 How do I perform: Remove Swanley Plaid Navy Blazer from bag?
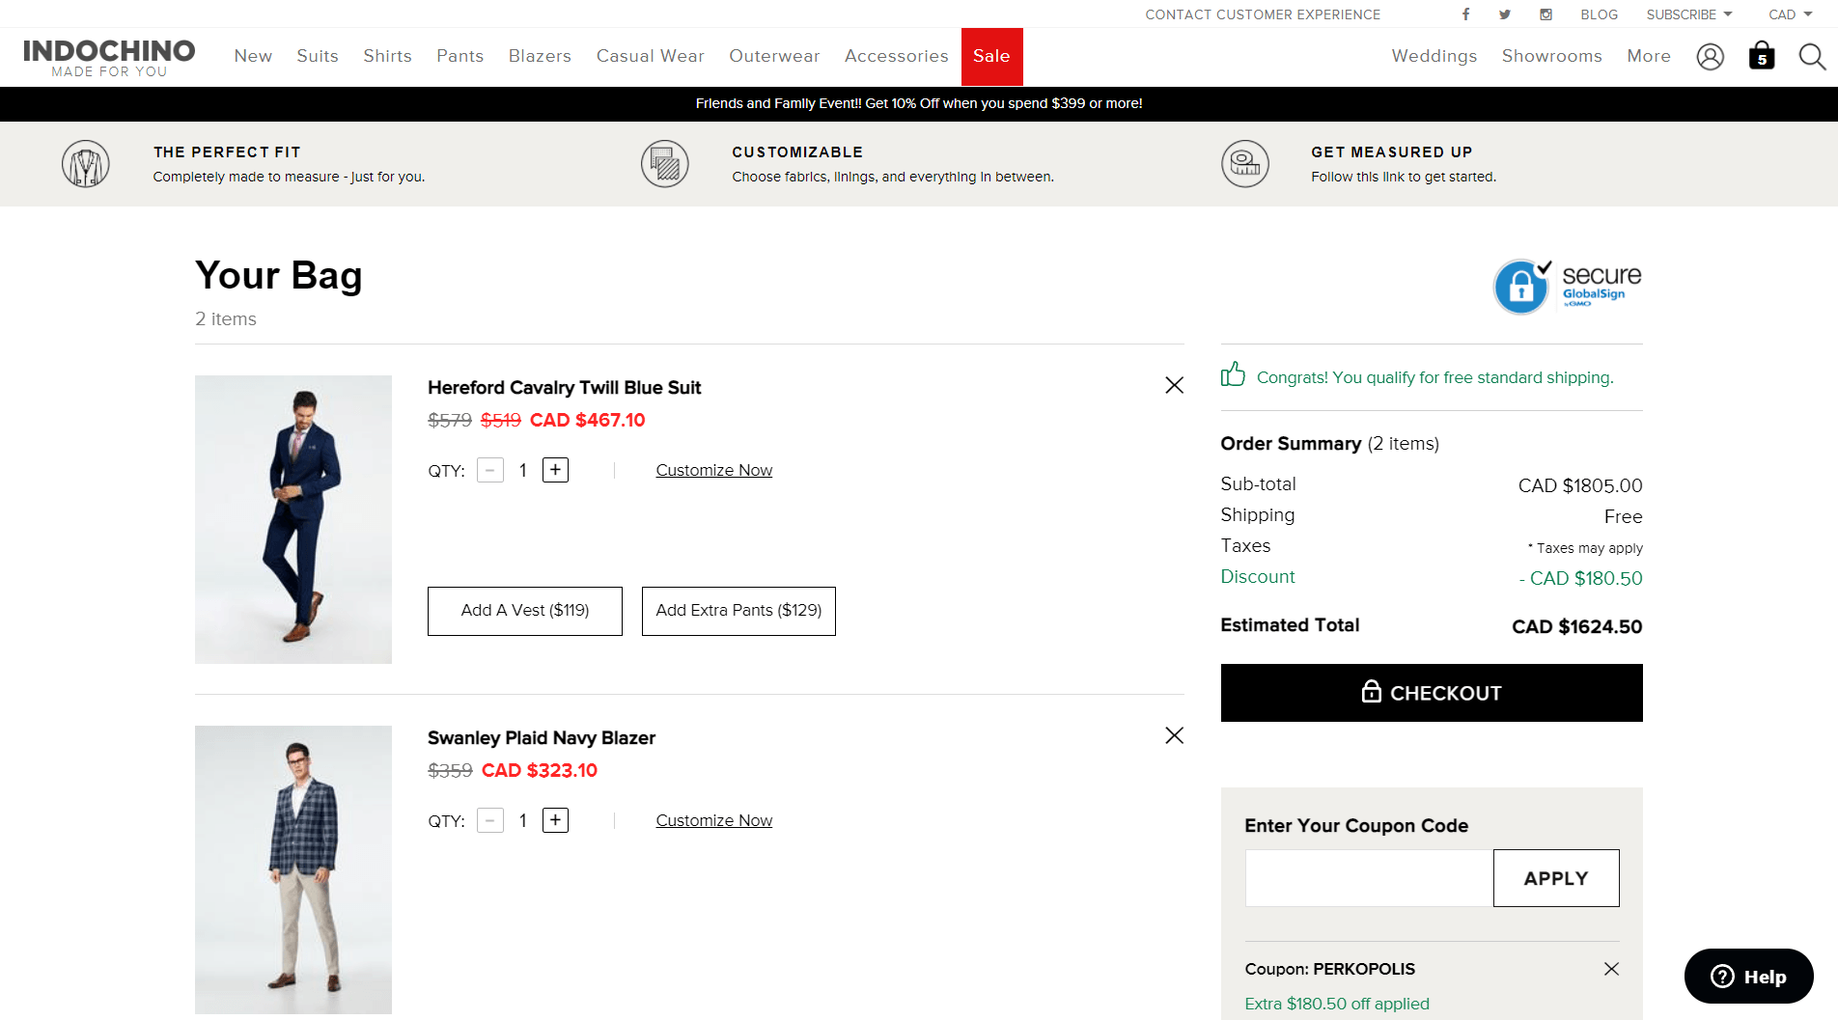click(1174, 735)
